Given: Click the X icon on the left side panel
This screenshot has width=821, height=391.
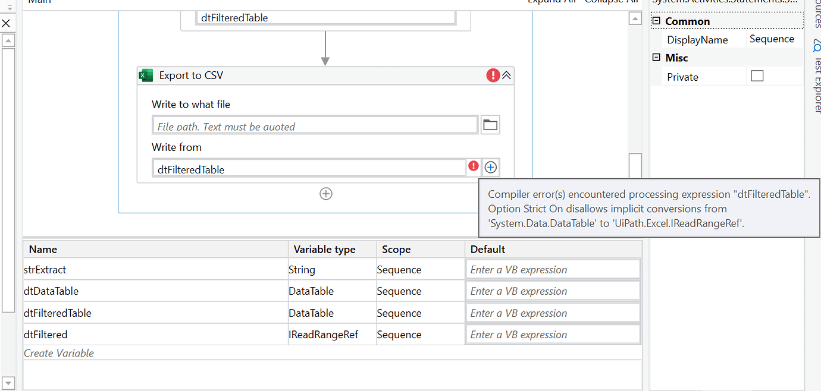Looking at the screenshot, I should 7,23.
